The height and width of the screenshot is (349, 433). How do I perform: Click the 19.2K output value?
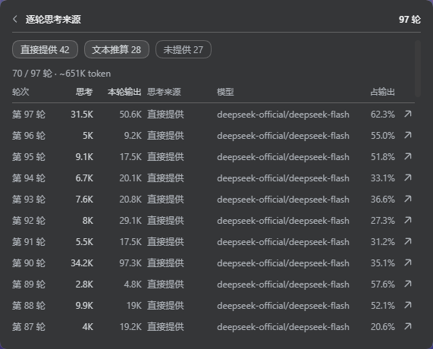click(130, 326)
